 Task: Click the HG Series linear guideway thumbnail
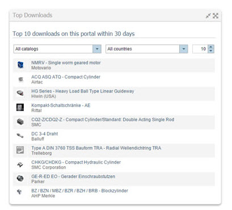(x=20, y=93)
